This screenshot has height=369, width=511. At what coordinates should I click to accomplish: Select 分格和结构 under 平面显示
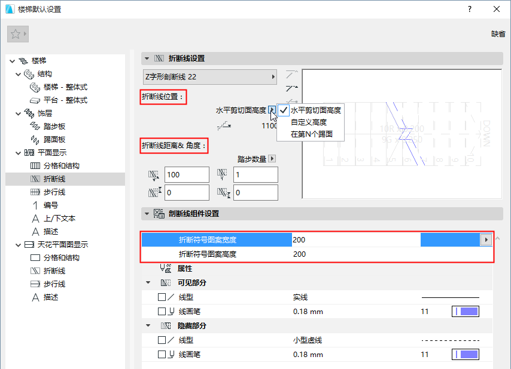pos(62,166)
